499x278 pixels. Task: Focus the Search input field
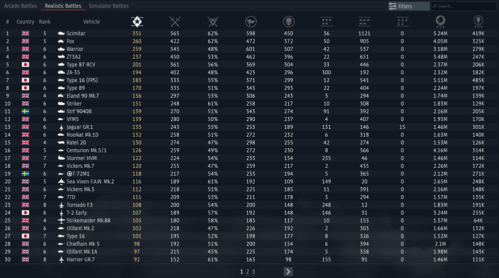(x=466, y=6)
